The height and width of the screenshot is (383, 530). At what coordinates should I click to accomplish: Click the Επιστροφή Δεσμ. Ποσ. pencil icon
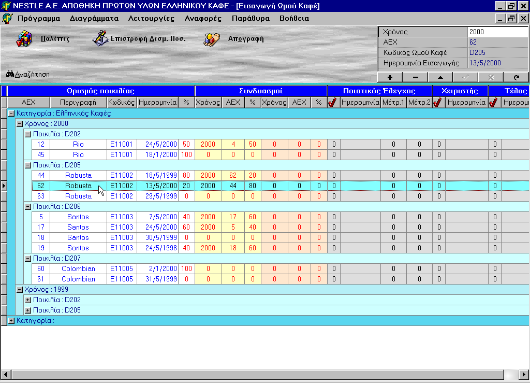(x=100, y=39)
